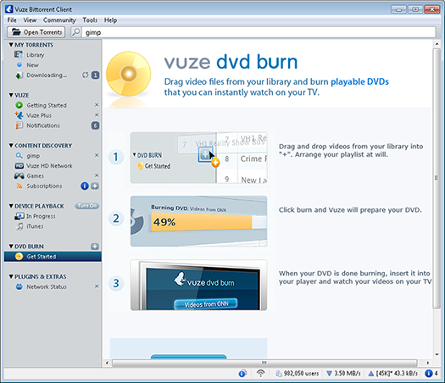Click the status bar blue info globe icon
445x383 pixels.
[x=242, y=374]
